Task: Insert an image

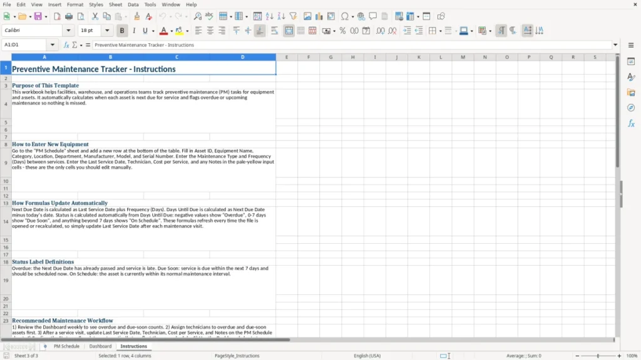Action: pos(307,16)
